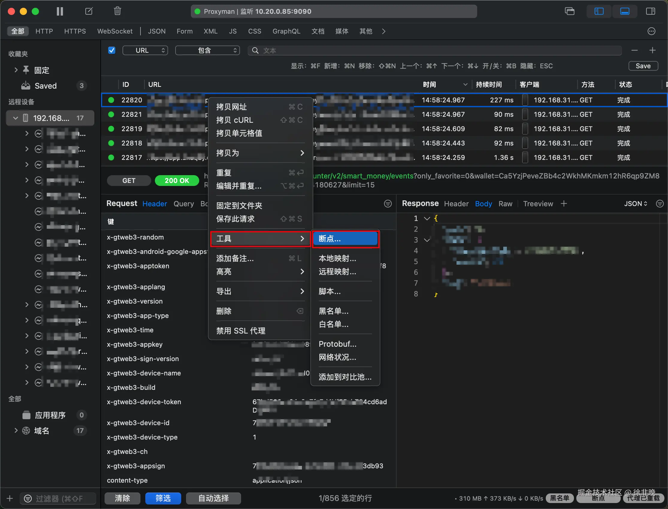Uncheck the URL filter checkbox
Image resolution: width=668 pixels, height=509 pixels.
111,50
